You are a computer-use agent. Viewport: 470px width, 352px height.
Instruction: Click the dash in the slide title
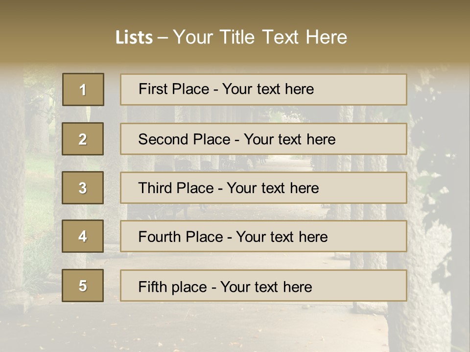(163, 38)
